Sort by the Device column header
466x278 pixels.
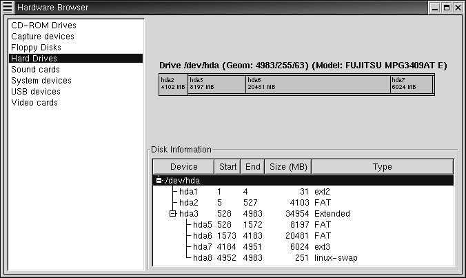(x=183, y=167)
